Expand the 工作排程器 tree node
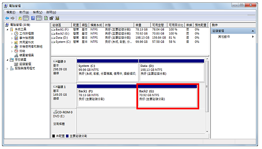 12,34
